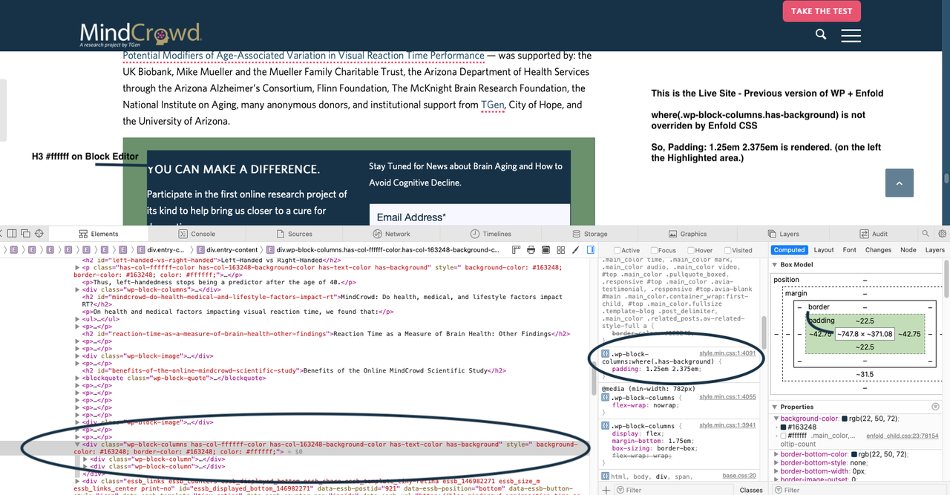Click the MindCrowd logo

pyautogui.click(x=141, y=34)
